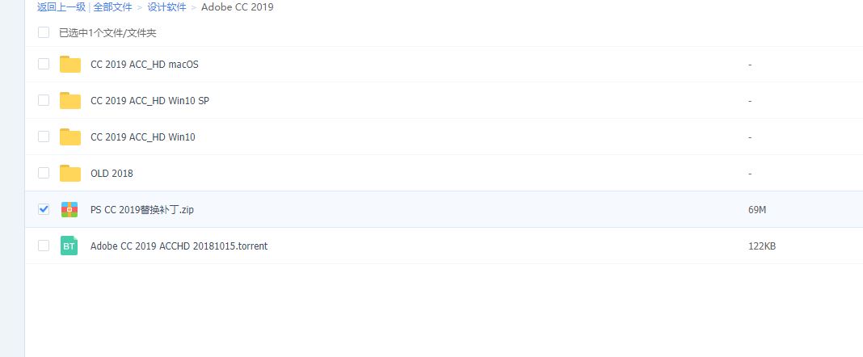Go back via 返回上一级 link
Viewport: 863px width, 357px height.
[x=61, y=7]
